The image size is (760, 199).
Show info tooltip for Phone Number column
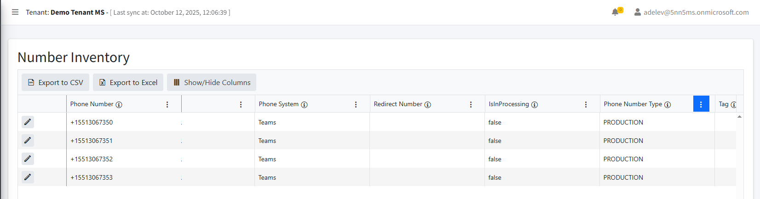click(119, 105)
